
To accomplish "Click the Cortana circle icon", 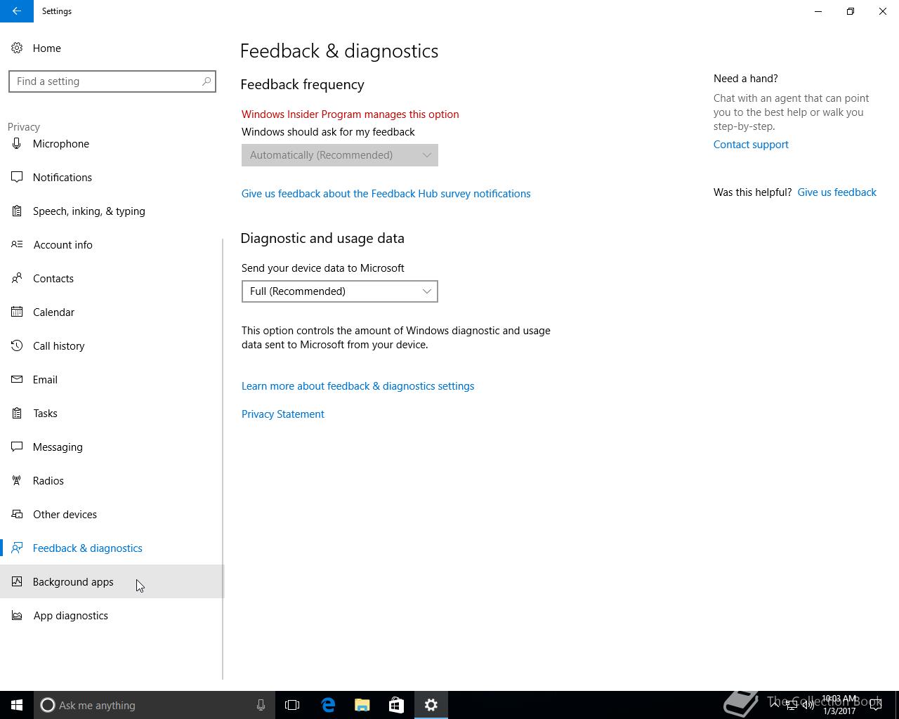I will pos(48,705).
